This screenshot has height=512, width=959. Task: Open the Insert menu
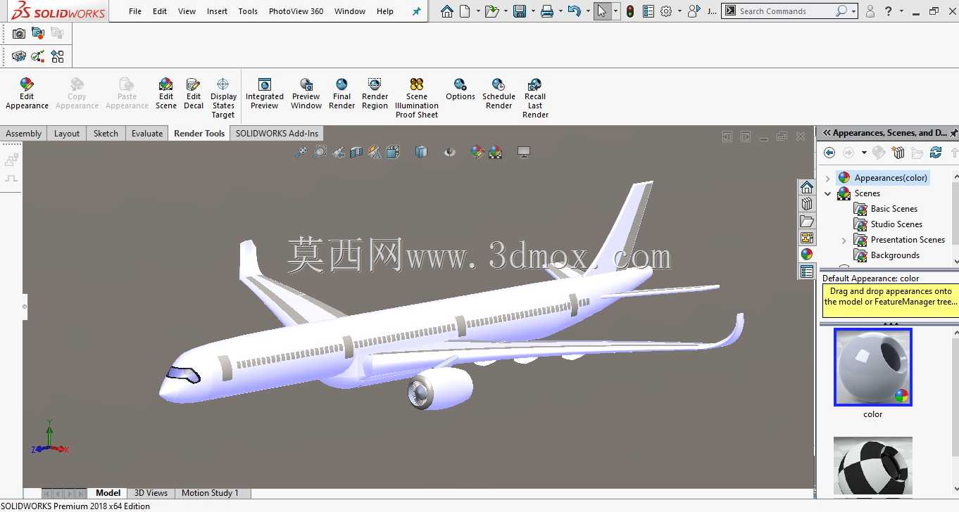pos(217,11)
